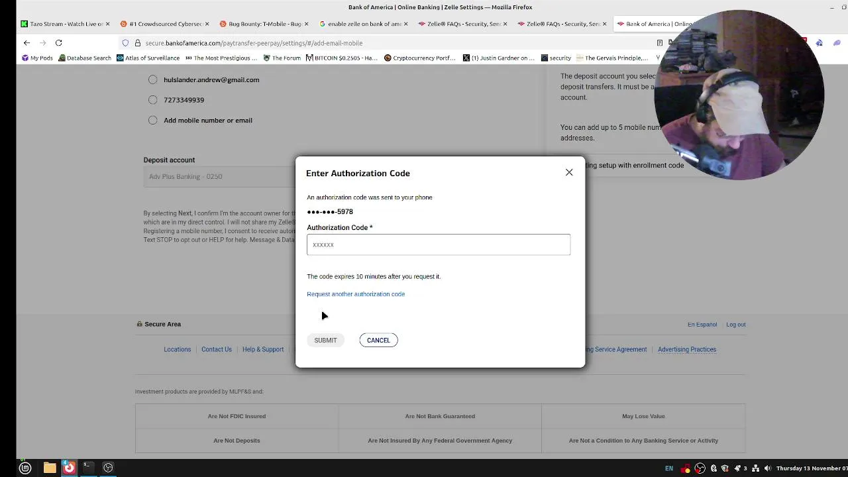This screenshot has height=477, width=848.
Task: Click the security shield tray icon
Action: (x=725, y=468)
